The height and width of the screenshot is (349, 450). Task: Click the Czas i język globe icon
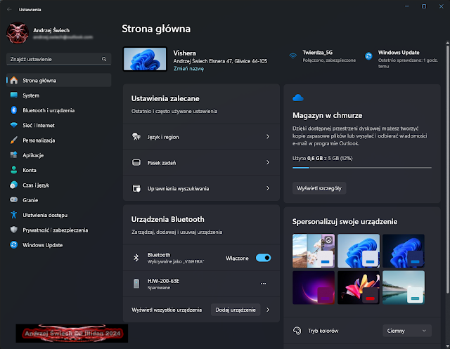coord(14,185)
